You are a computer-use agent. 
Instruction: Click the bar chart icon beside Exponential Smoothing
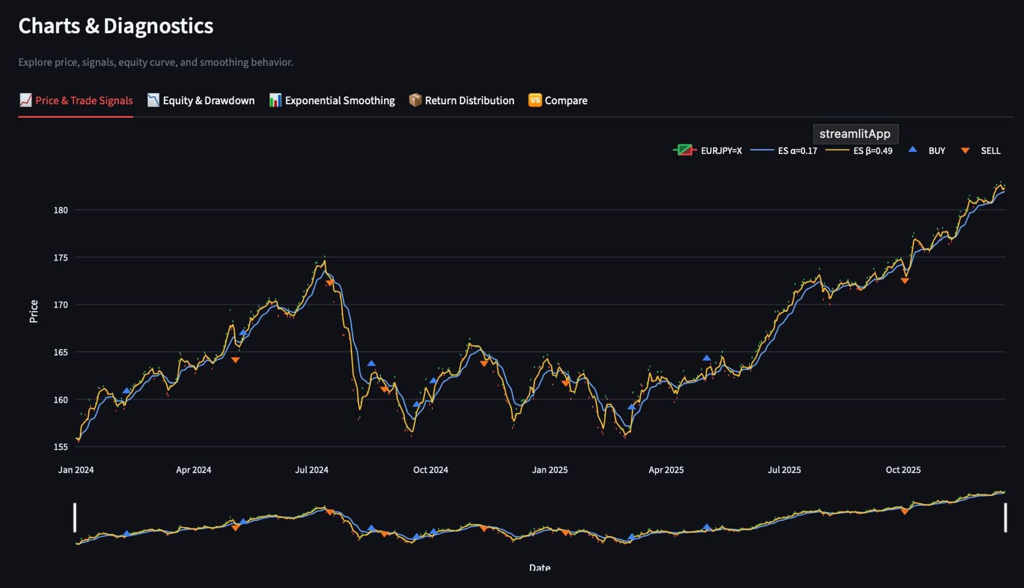tap(275, 100)
